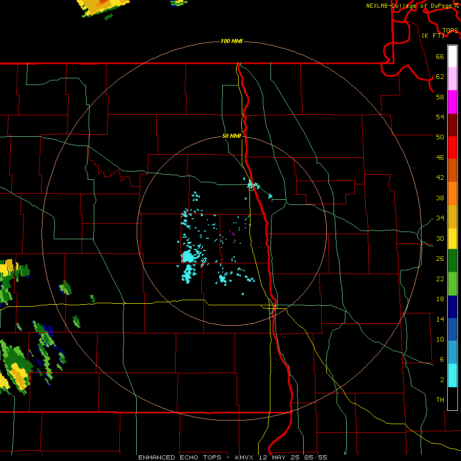Screen dimensions: 461x461
Task: Click the yellow legend block above label 30
Action: point(452,239)
